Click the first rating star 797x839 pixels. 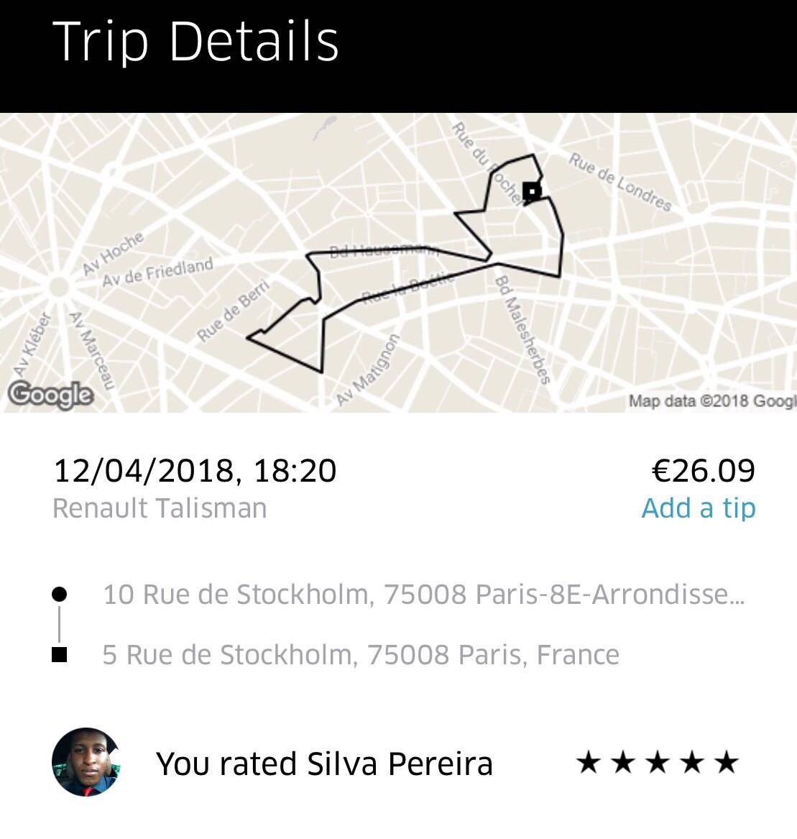(588, 762)
